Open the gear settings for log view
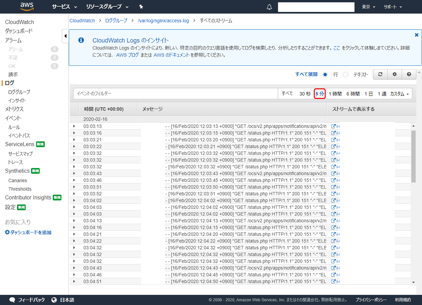The image size is (422, 305). (x=395, y=74)
